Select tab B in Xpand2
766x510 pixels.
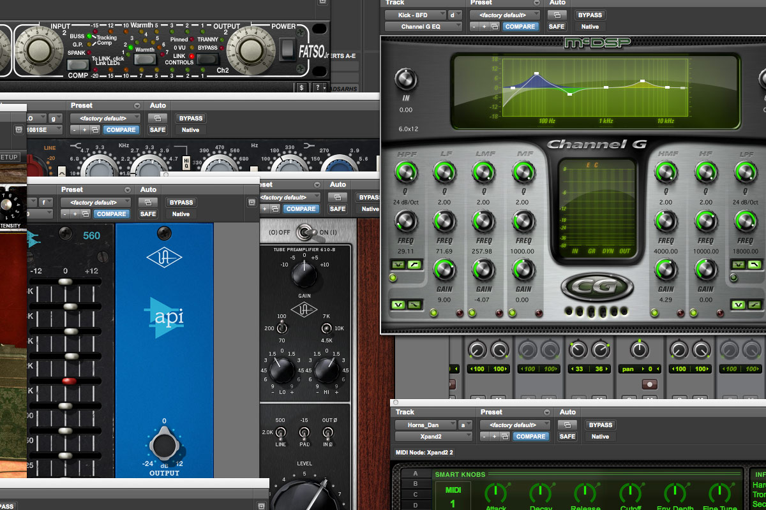(x=415, y=484)
